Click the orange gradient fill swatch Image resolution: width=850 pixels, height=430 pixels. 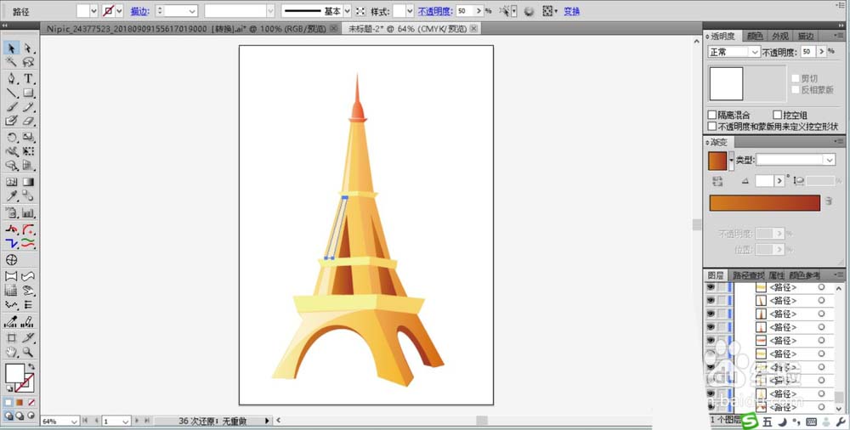(717, 161)
